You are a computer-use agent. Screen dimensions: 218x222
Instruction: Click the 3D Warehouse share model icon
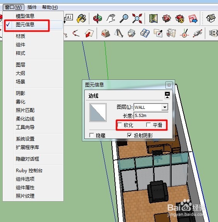(180, 19)
